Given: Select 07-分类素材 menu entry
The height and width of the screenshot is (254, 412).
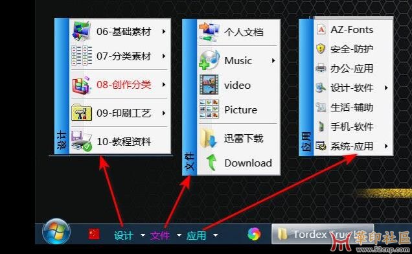Looking at the screenshot, I should pos(120,56).
